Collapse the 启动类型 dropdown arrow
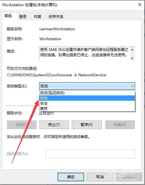 132,86
